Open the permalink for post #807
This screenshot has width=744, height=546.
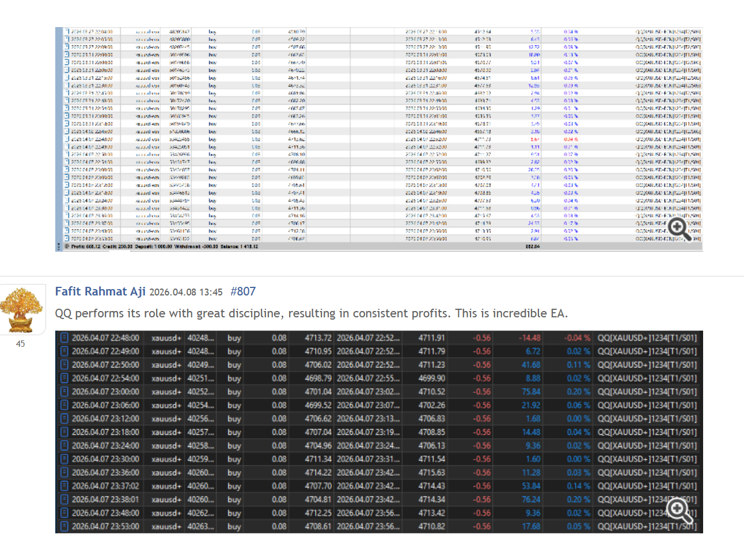pyautogui.click(x=242, y=291)
